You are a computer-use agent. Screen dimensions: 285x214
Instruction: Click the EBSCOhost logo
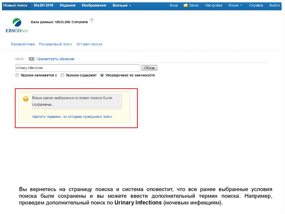(x=17, y=25)
